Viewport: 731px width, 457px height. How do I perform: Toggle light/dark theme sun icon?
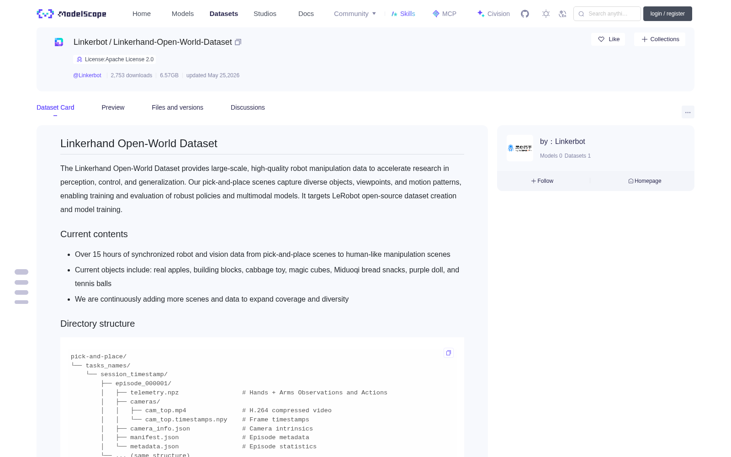tap(546, 14)
